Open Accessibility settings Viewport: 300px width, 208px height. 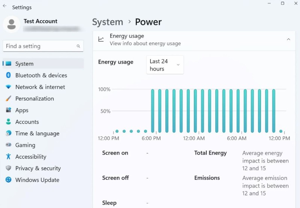click(x=43, y=157)
